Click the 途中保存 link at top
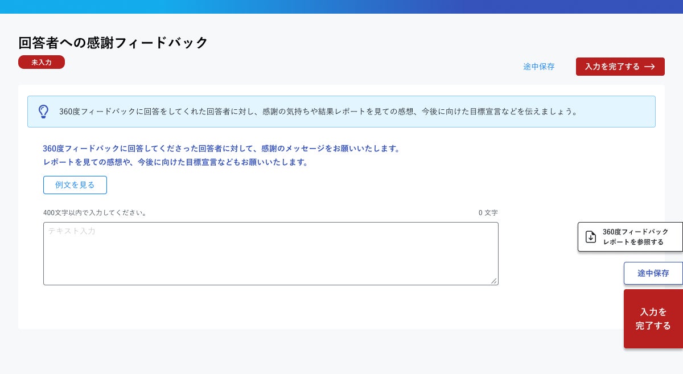The width and height of the screenshot is (683, 374). pos(539,67)
